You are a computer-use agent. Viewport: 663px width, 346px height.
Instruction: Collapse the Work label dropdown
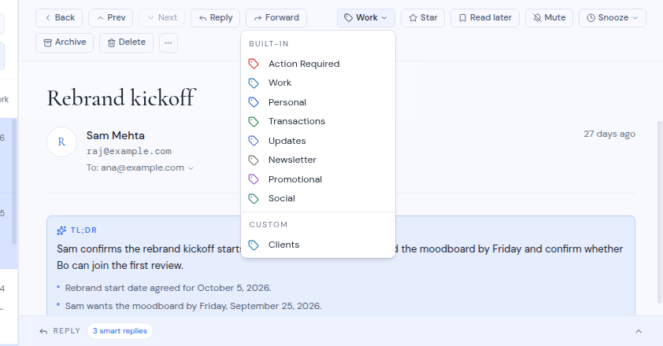click(365, 18)
